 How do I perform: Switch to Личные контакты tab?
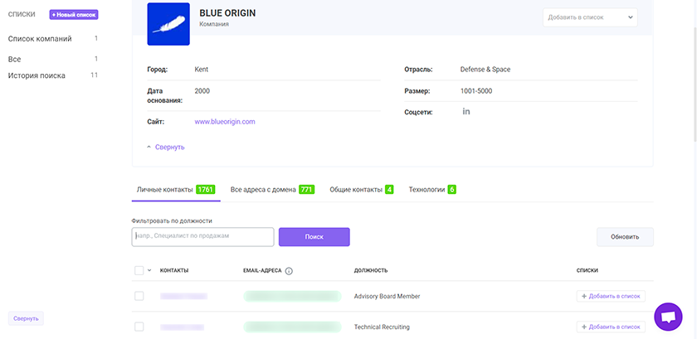point(176,190)
